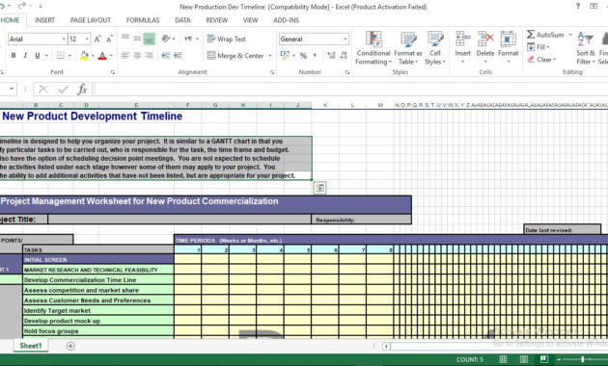The width and height of the screenshot is (608, 366).
Task: Click Merge & Center
Action: [235, 56]
